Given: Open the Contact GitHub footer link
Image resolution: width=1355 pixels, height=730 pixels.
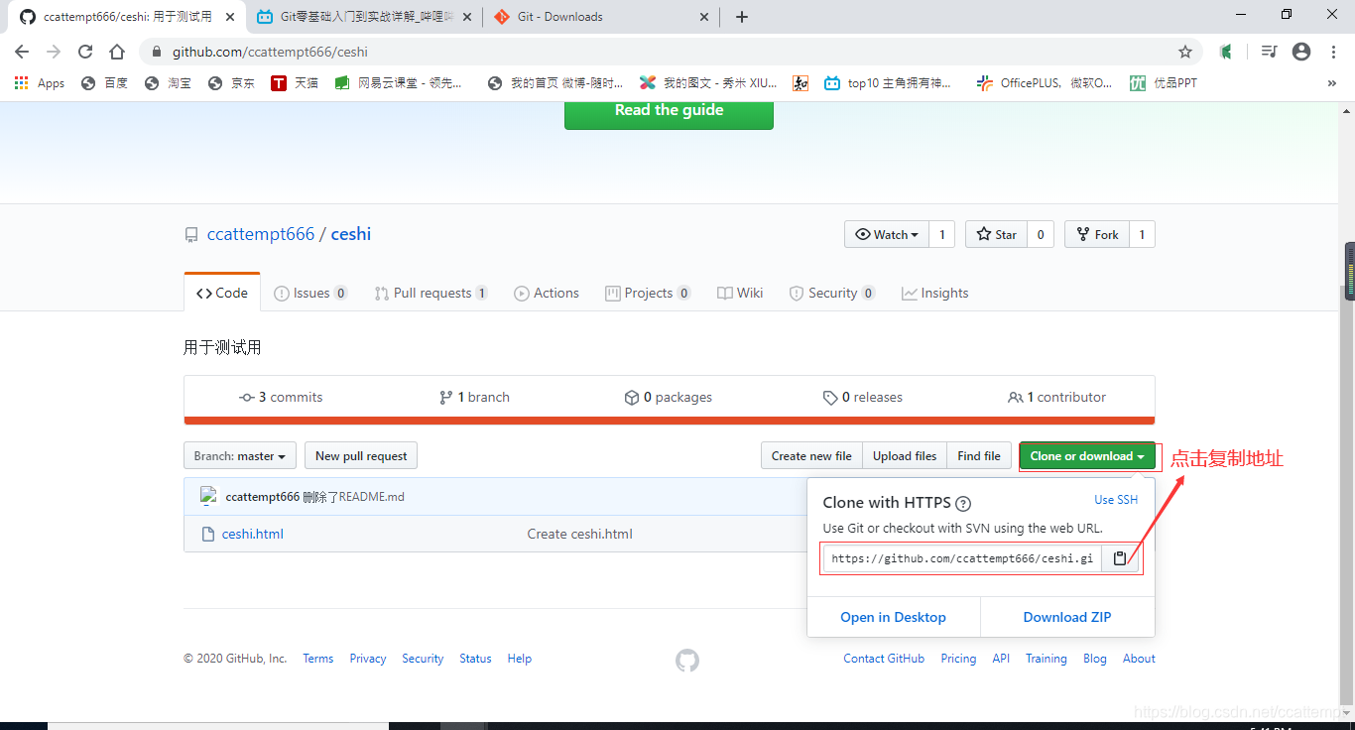Looking at the screenshot, I should tap(884, 659).
